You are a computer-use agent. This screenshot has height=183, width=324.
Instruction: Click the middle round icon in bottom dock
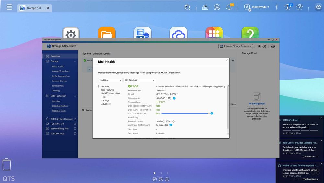tap(161, 179)
